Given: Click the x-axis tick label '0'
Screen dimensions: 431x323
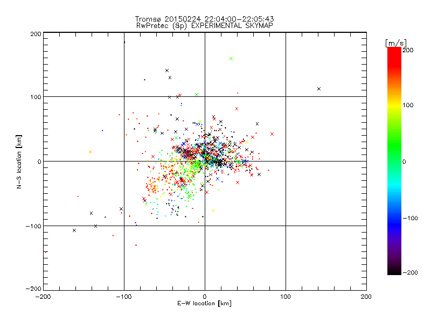Looking at the screenshot, I should (x=205, y=297).
